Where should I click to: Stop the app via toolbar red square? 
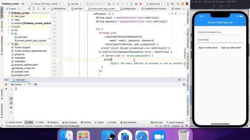point(141,4)
